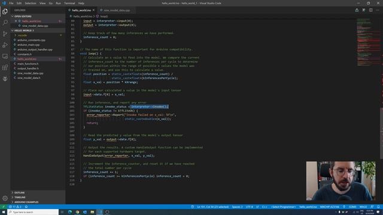Open the Go menu

tap(50, 3)
